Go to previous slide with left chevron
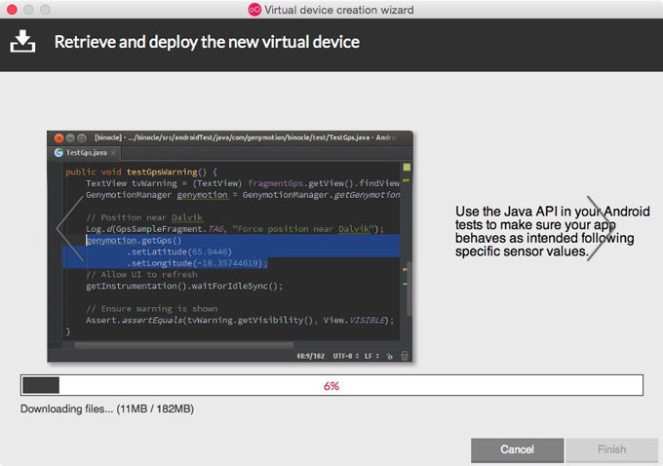Screen dimensions: 663x466 click(x=70, y=229)
